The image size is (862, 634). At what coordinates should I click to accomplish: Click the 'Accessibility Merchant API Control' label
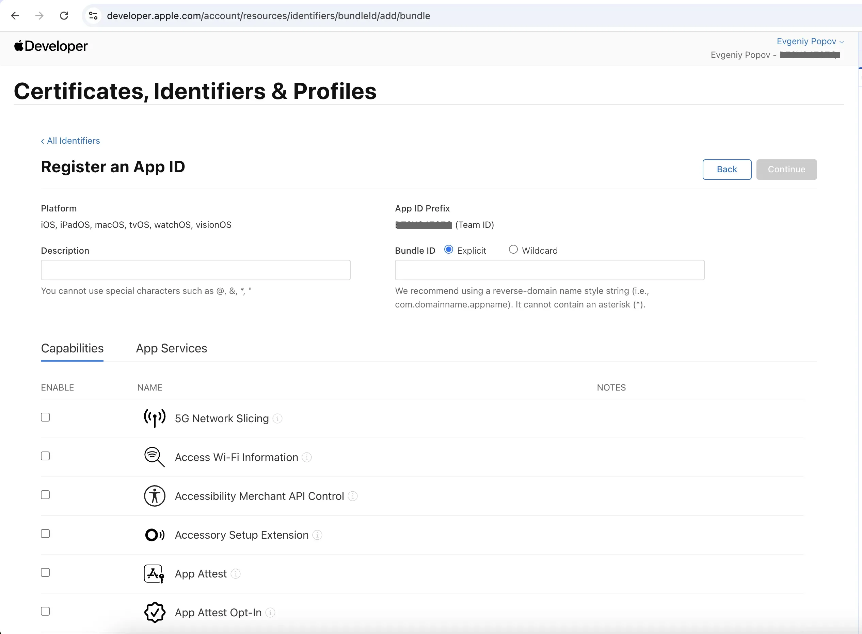(259, 496)
